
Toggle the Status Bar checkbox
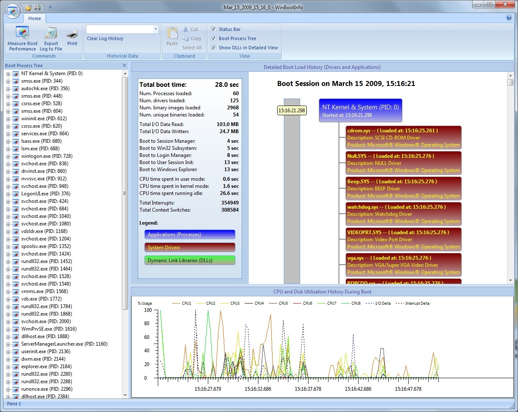point(214,29)
